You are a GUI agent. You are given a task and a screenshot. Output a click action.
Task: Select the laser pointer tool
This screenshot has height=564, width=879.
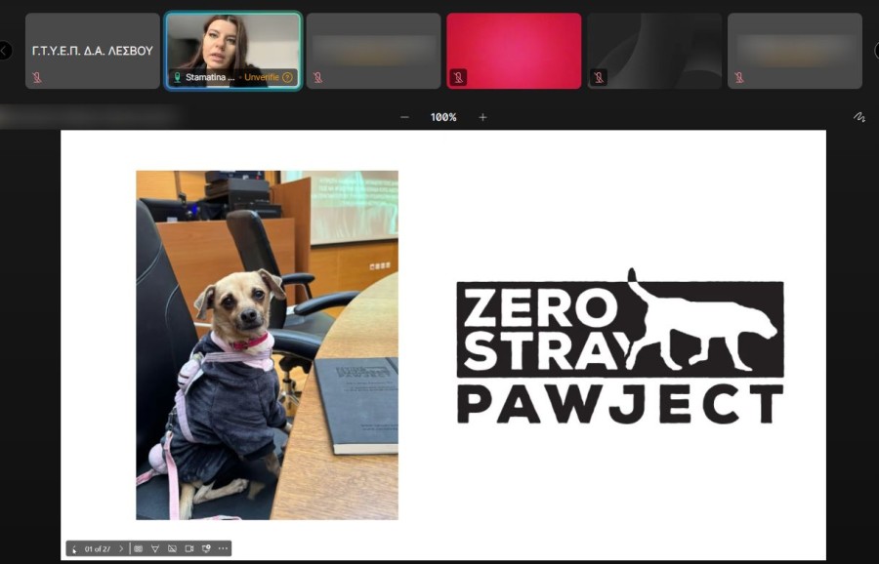pyautogui.click(x=154, y=548)
